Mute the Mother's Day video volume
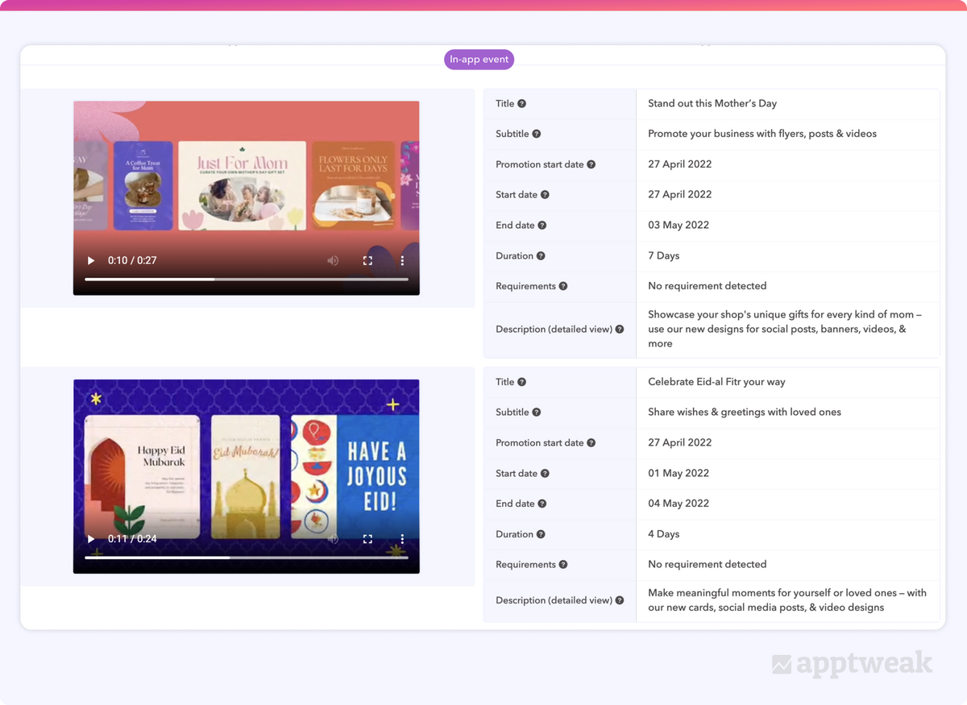Viewport: 967px width, 705px height. point(333,261)
